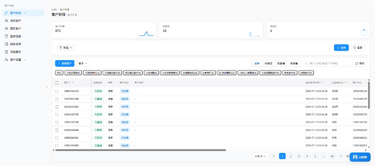
Task: Select the 所有 filter chip
Action: (59, 73)
